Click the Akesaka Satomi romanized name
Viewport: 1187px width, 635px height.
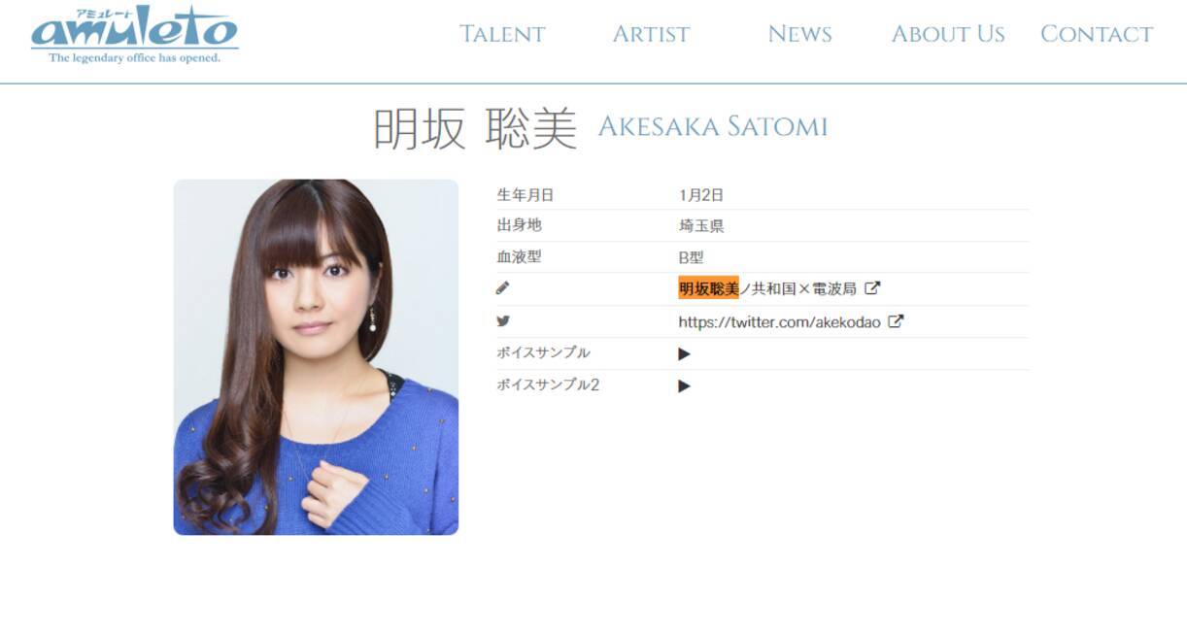point(712,127)
